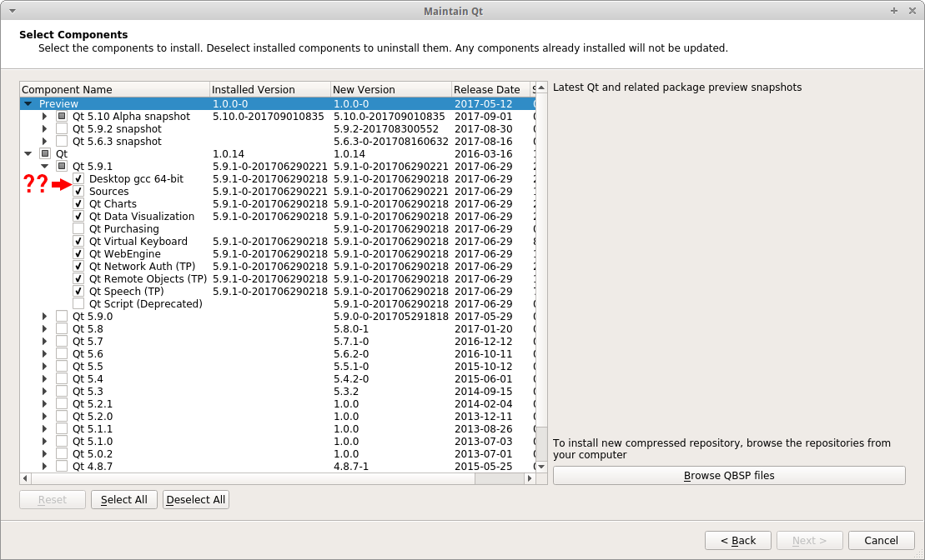Viewport: 925px width, 560px height.
Task: Check the Qt Purchasing checkbox
Action: point(78,228)
